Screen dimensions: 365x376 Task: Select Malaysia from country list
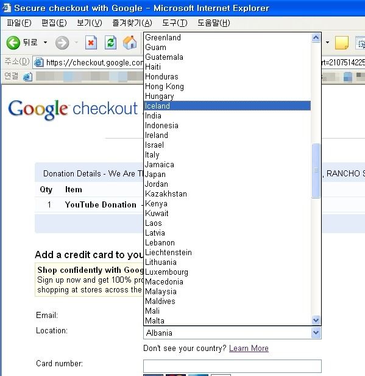pos(227,291)
